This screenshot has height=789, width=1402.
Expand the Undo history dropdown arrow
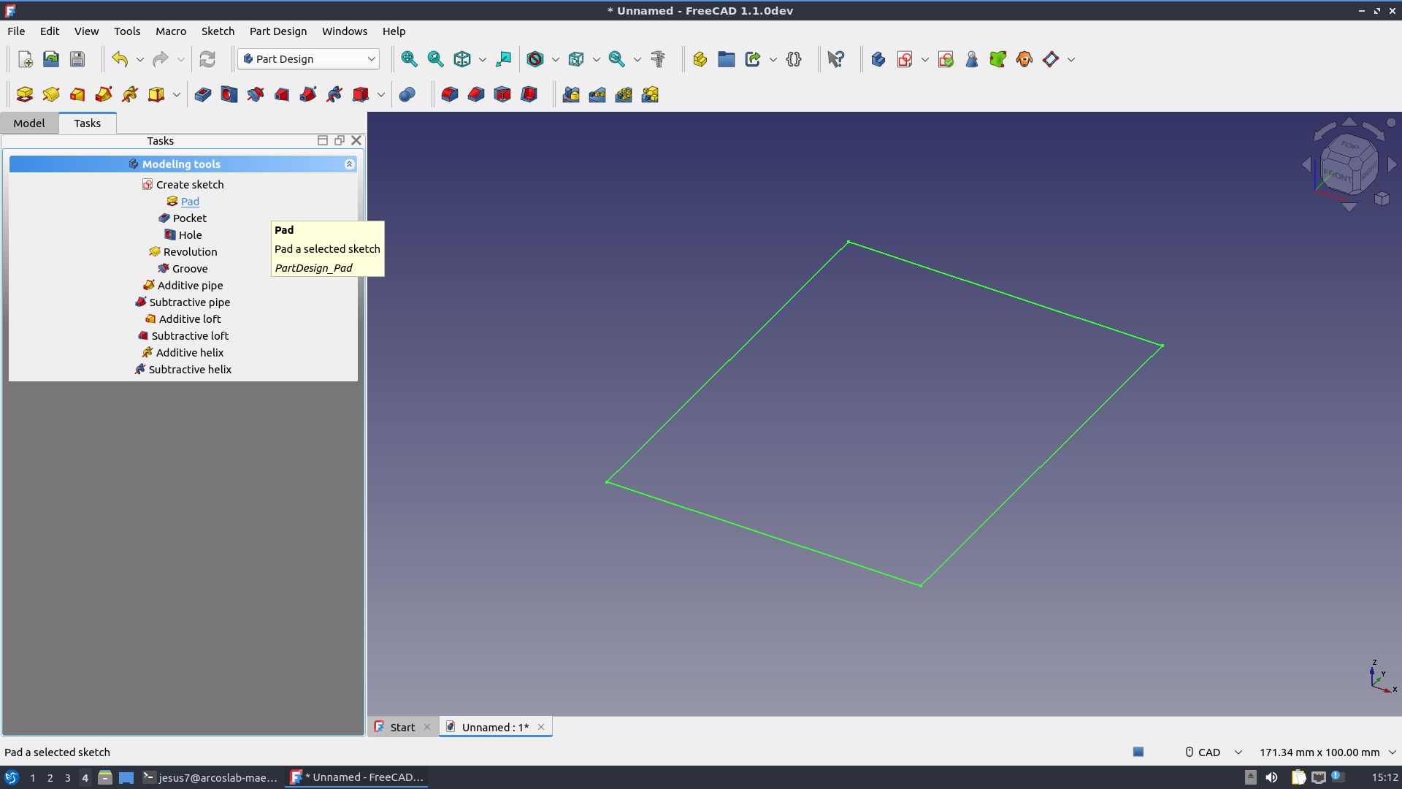coord(140,59)
